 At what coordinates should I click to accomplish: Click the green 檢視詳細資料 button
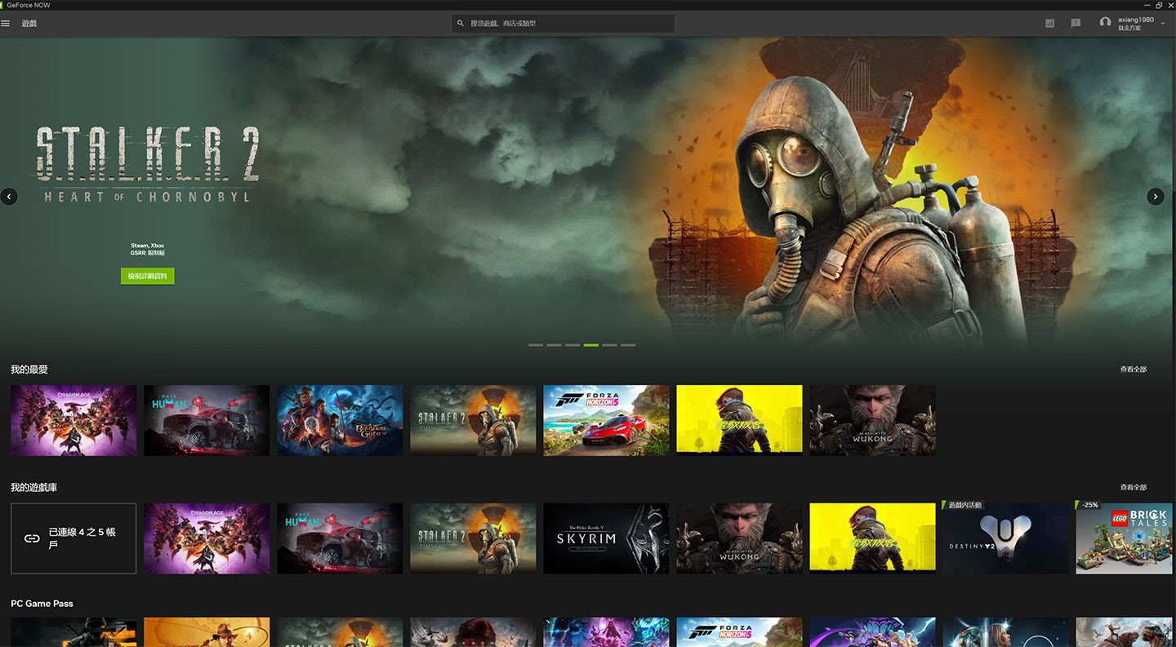(x=147, y=276)
